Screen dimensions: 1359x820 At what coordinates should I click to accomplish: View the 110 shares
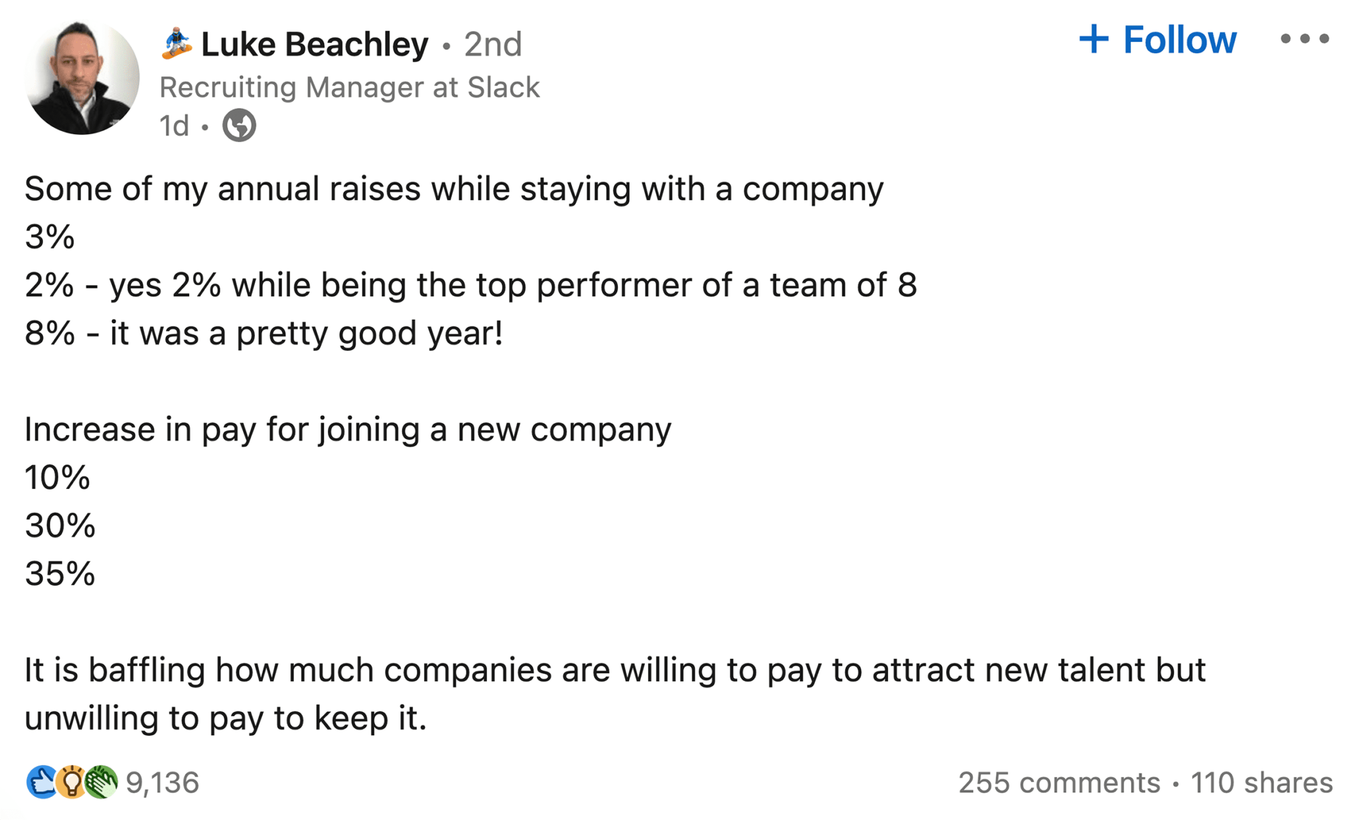[x=1261, y=783]
